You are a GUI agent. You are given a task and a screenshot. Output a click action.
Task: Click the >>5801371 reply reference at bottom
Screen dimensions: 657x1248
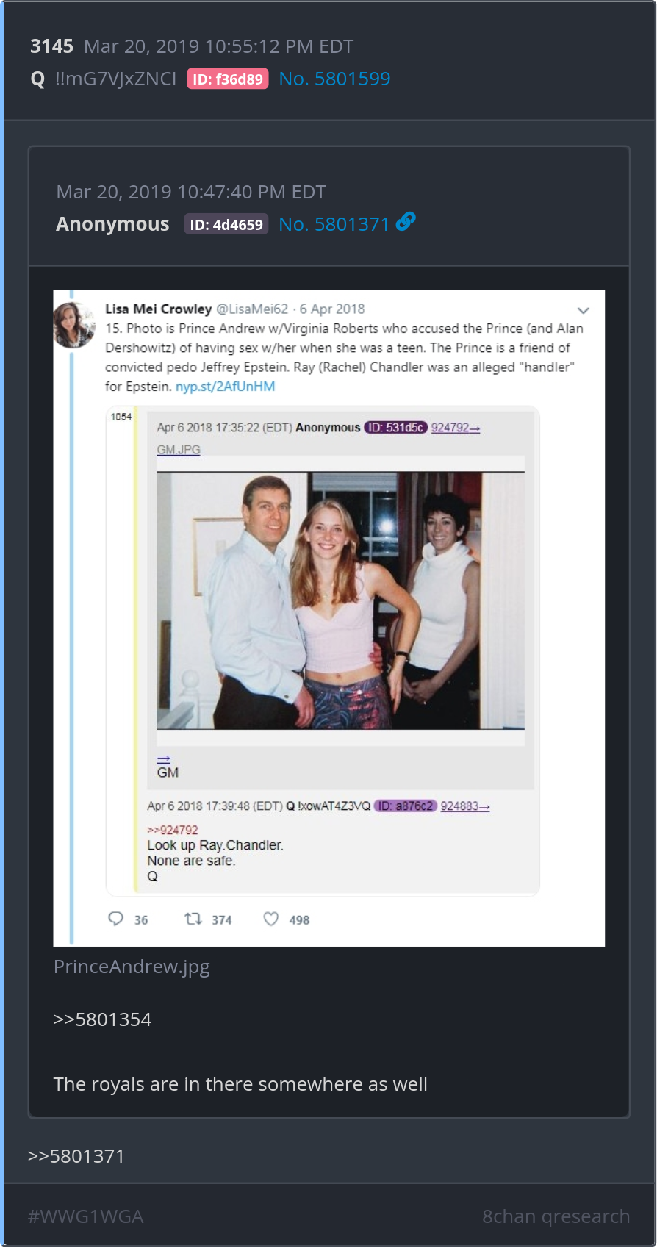tap(76, 1156)
